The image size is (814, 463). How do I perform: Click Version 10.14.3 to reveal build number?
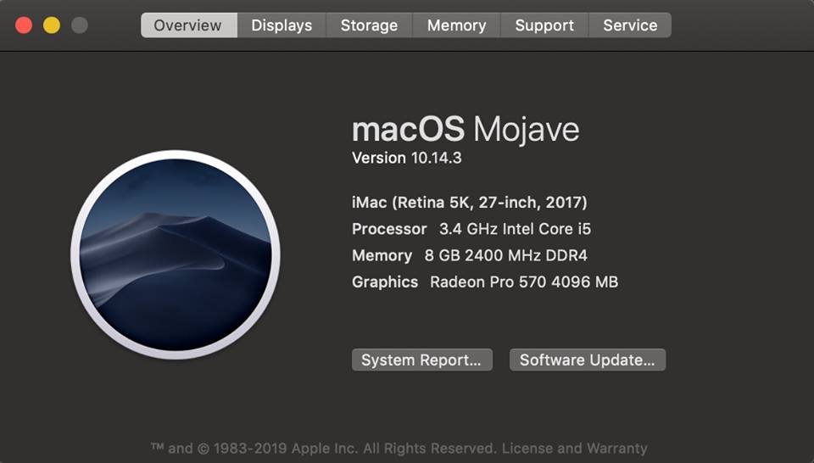(x=406, y=158)
